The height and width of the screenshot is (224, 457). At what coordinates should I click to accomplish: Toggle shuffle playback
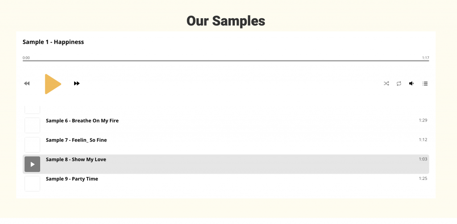tap(386, 83)
